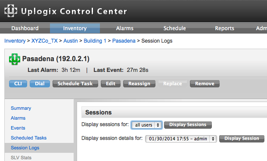Launch the CLI button
The width and height of the screenshot is (267, 161).
pos(18,84)
